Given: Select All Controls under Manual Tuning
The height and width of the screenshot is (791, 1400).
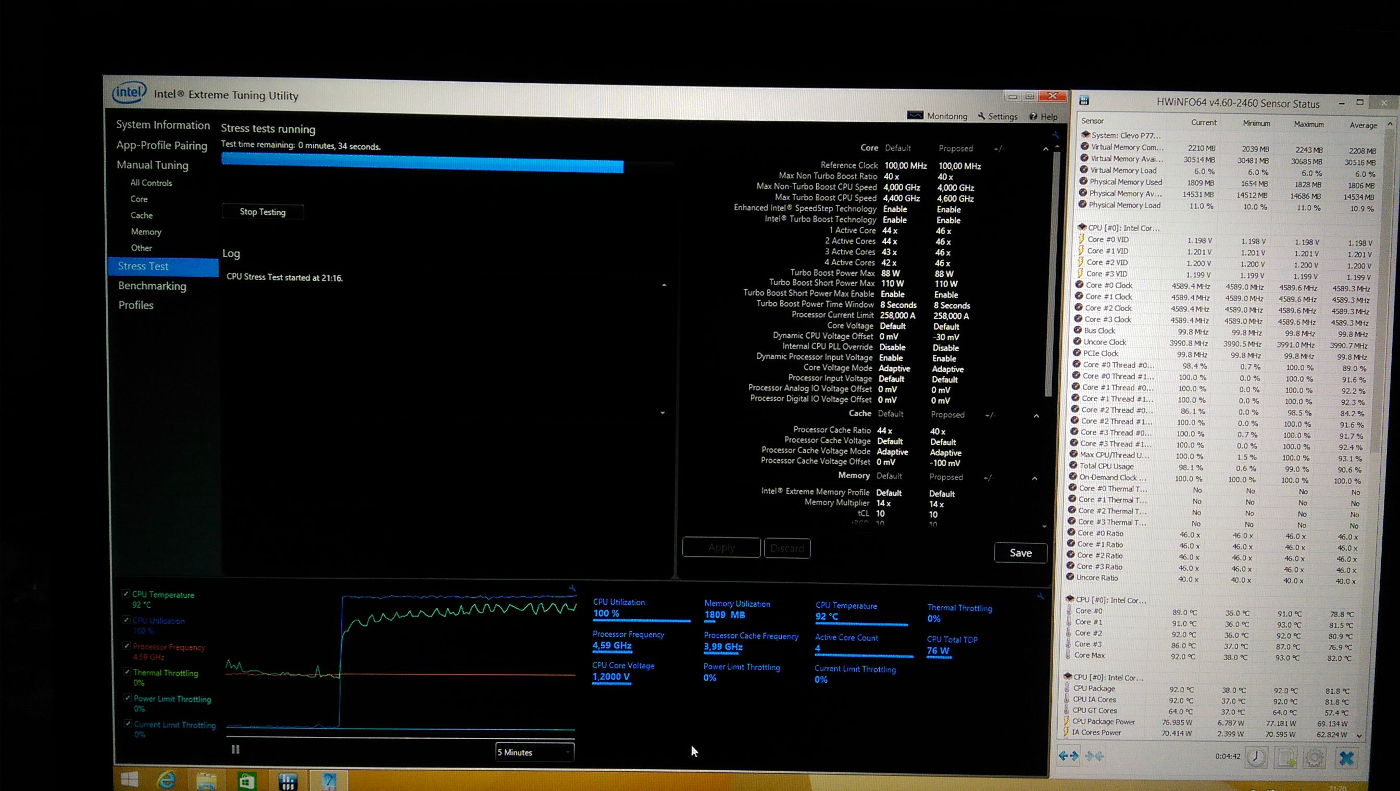Looking at the screenshot, I should [151, 183].
